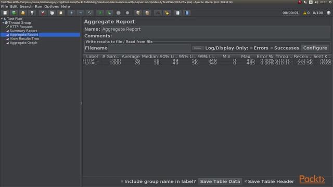Click the Label column header

(92, 57)
